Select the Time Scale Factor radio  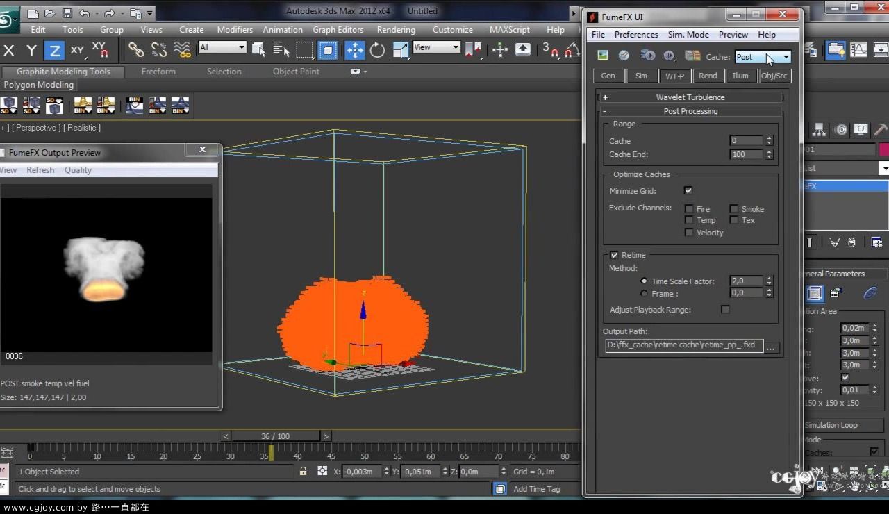pos(644,281)
